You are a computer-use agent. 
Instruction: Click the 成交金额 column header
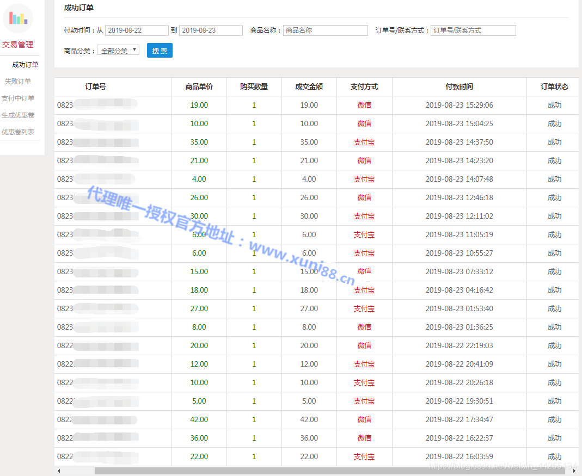[x=309, y=86]
